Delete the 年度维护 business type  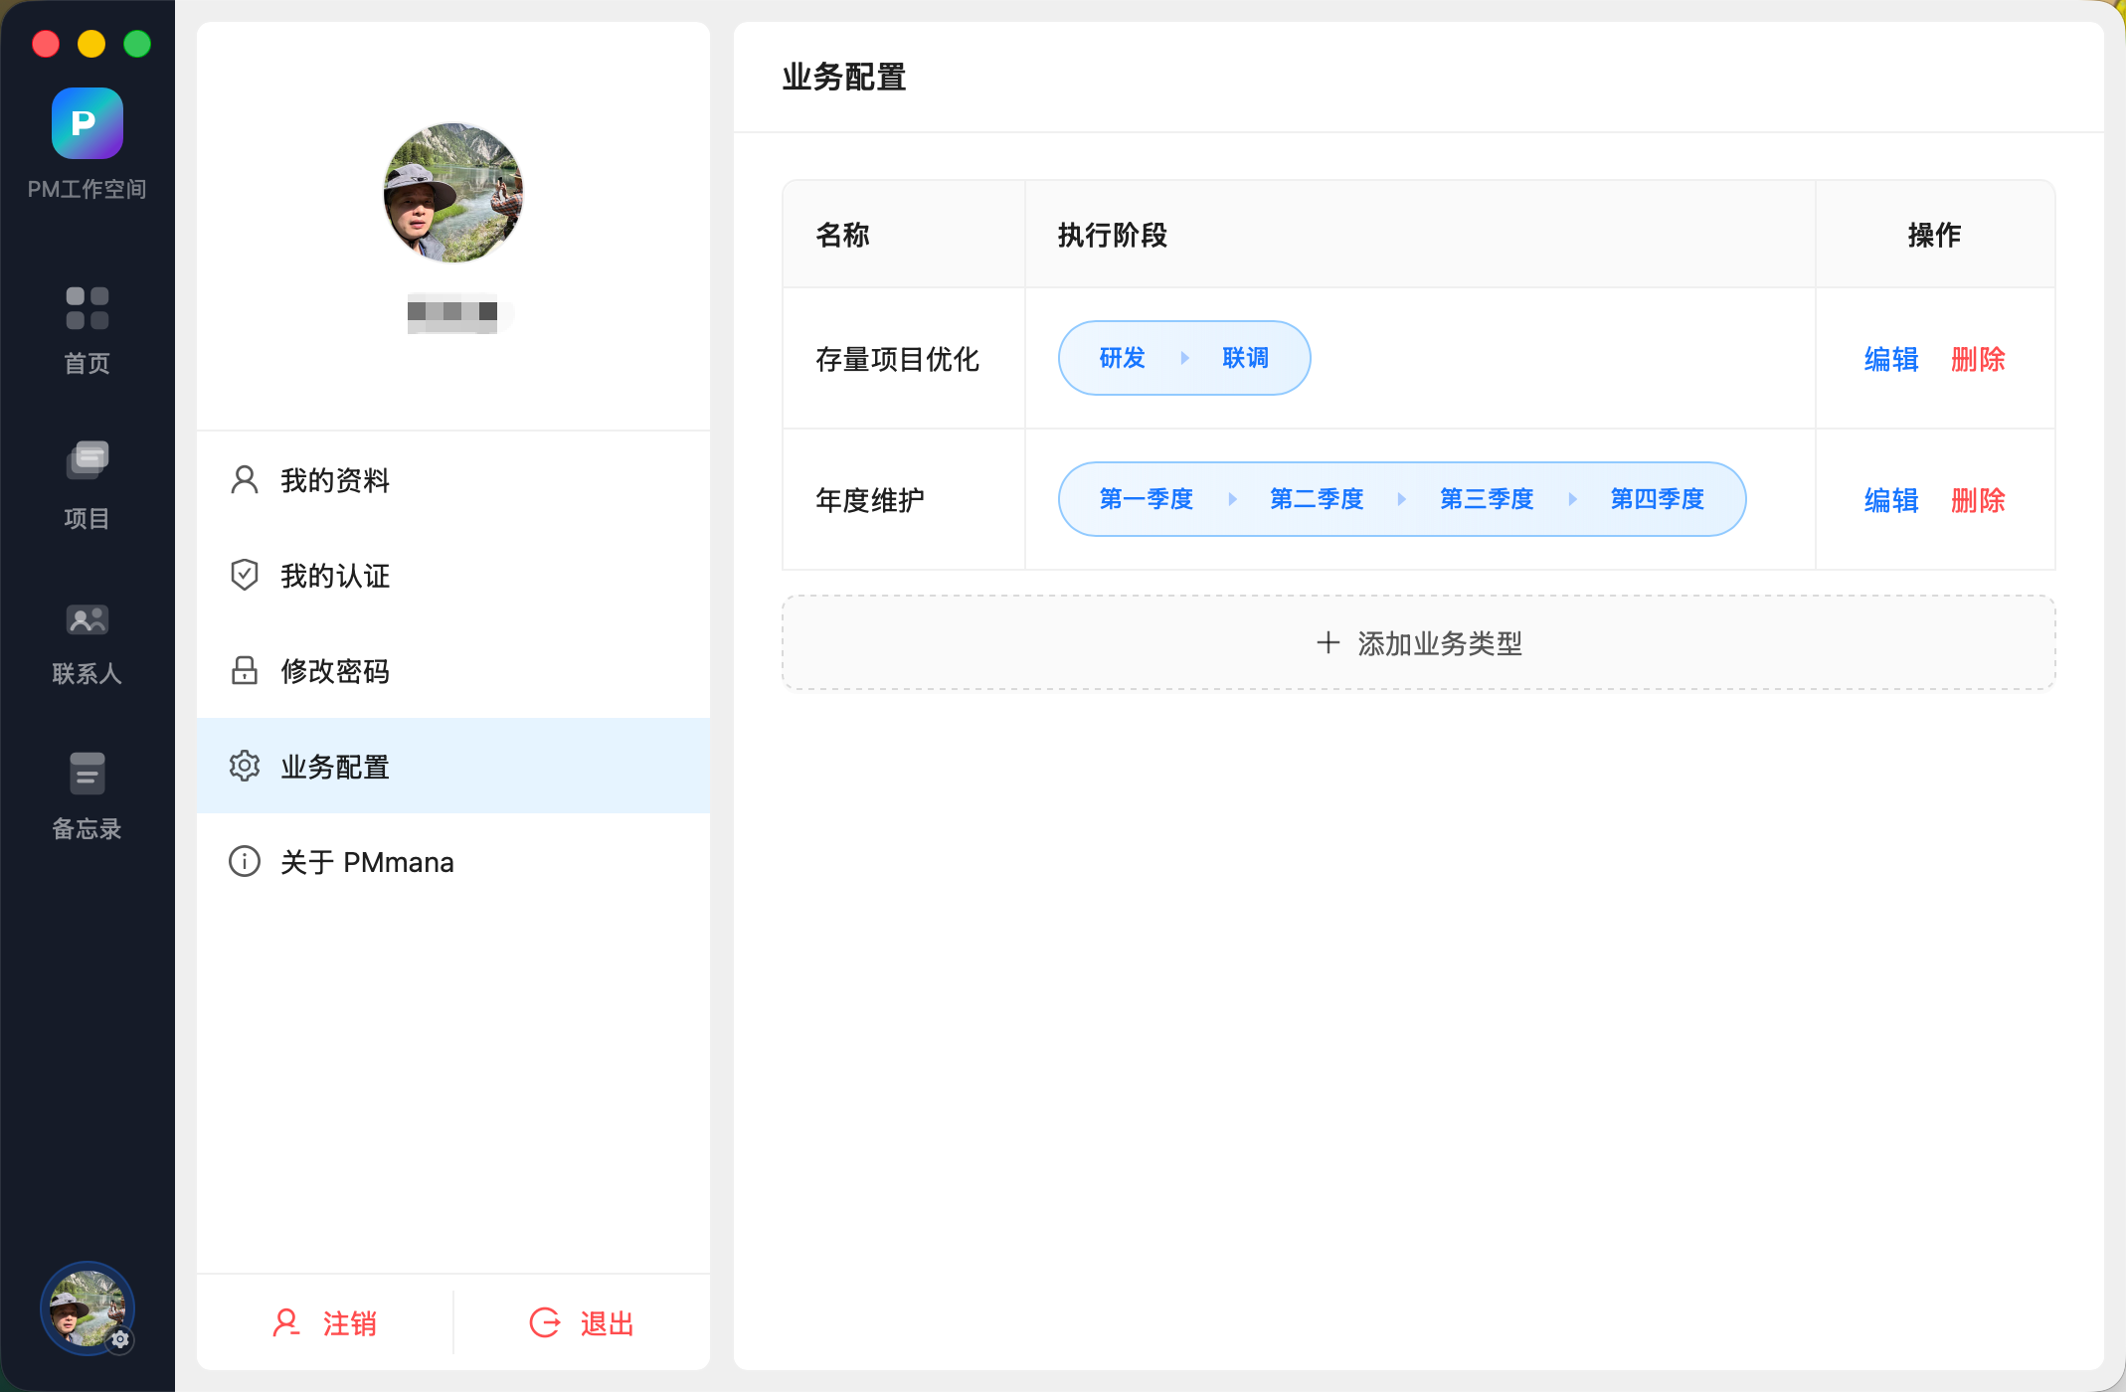[x=1978, y=500]
